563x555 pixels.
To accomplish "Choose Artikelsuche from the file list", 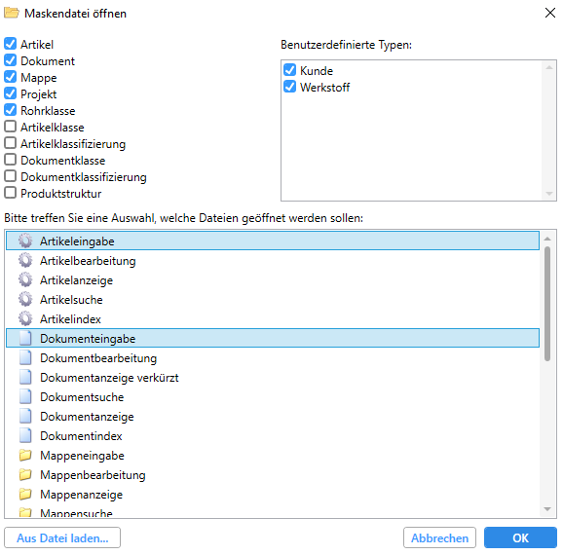I will 273,299.
